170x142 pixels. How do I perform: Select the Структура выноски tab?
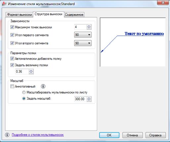click(49, 14)
